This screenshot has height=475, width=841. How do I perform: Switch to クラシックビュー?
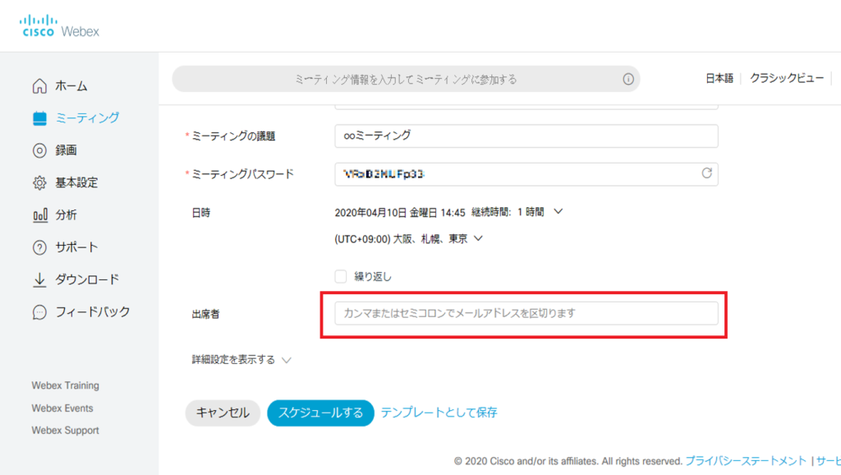pos(787,78)
